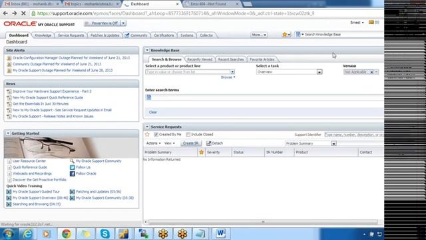
Task: Click the Enter search terms input field
Action: coord(265,97)
